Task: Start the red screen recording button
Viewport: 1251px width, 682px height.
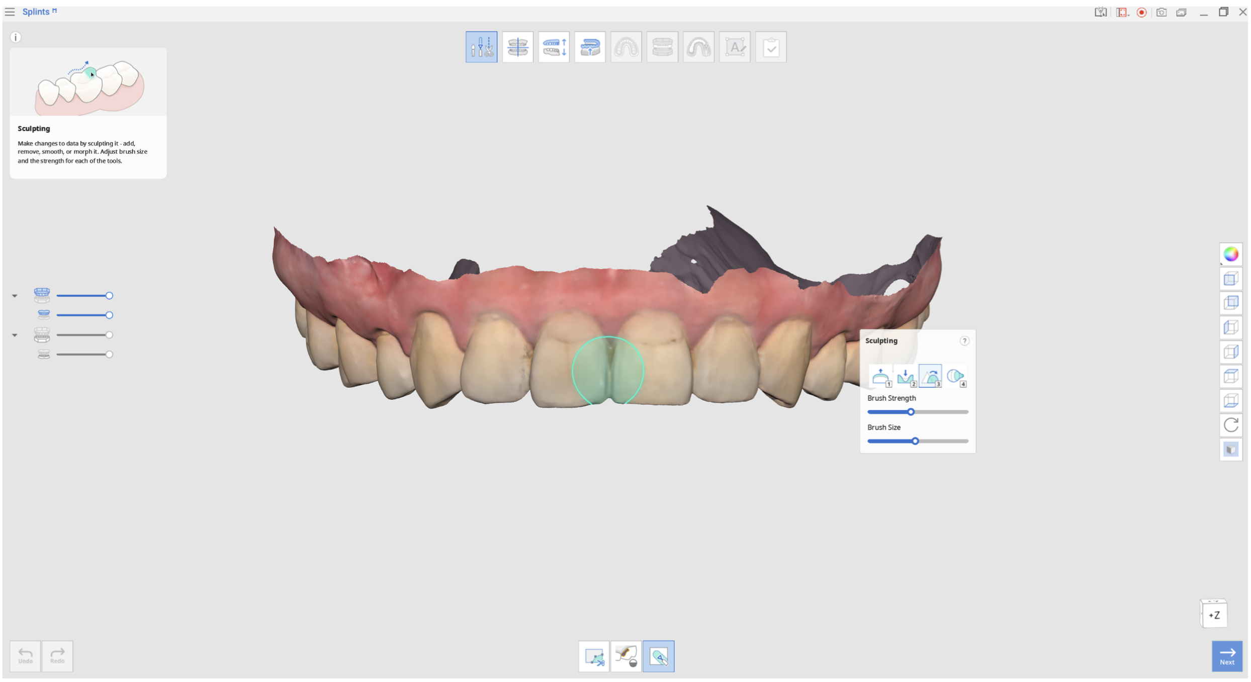Action: (x=1141, y=12)
